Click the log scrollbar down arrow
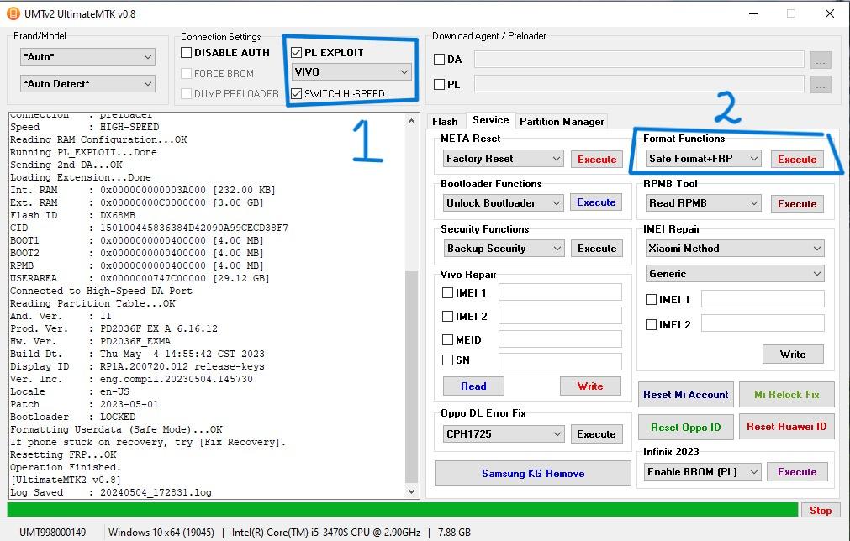The image size is (850, 541). coord(411,491)
